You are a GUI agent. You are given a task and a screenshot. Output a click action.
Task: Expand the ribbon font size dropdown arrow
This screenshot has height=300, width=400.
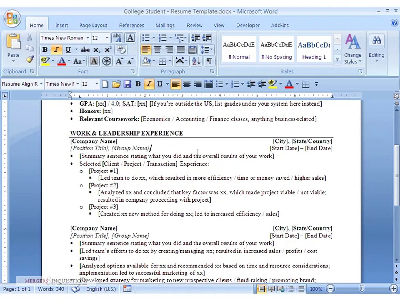(x=107, y=37)
